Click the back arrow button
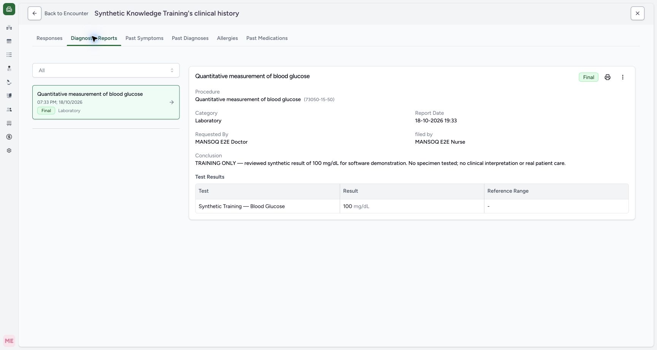Image resolution: width=657 pixels, height=350 pixels. tap(35, 13)
